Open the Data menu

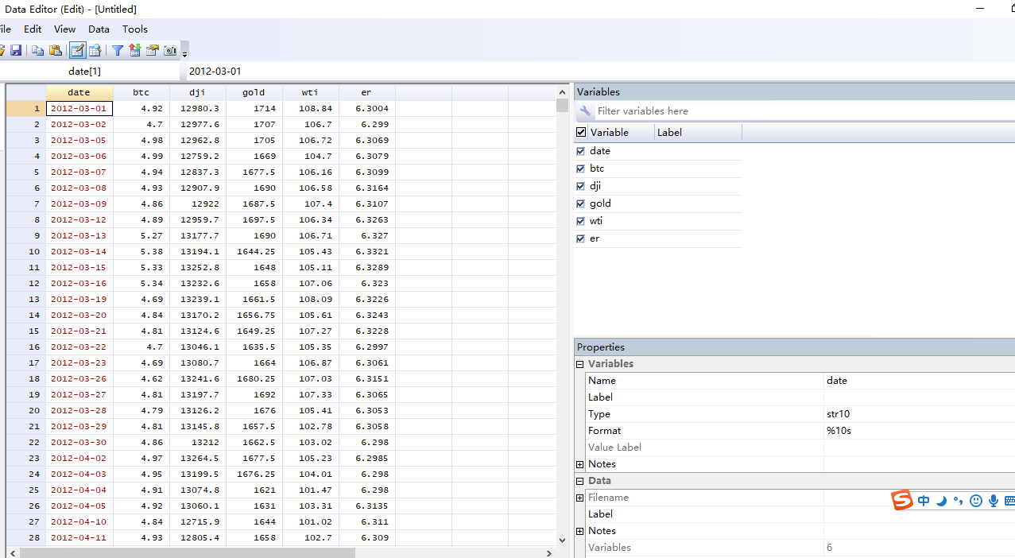point(99,29)
